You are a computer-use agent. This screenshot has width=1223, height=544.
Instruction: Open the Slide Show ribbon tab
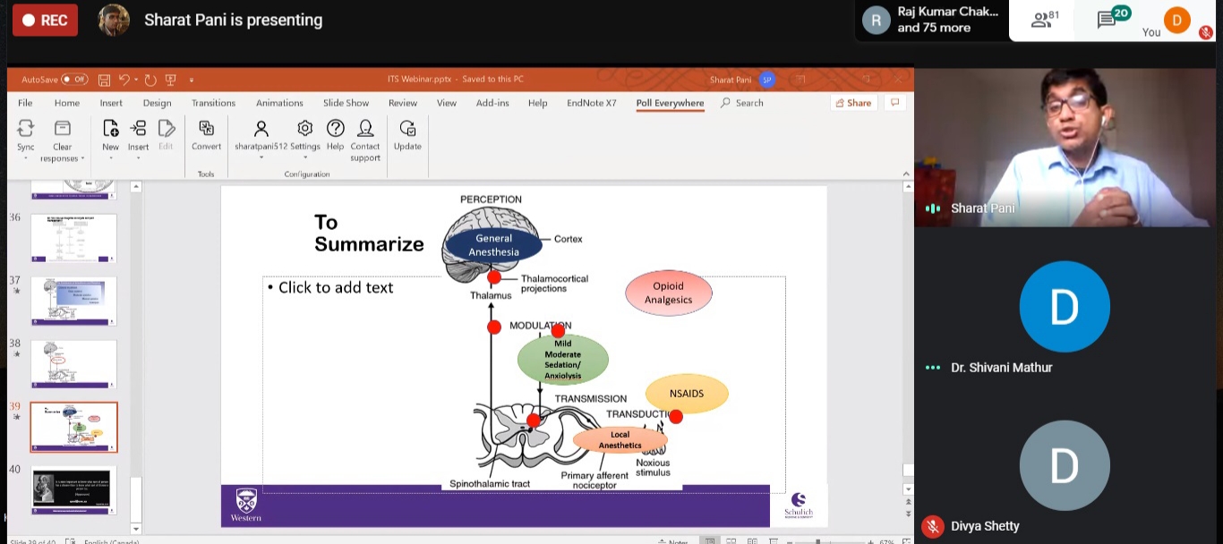point(346,103)
